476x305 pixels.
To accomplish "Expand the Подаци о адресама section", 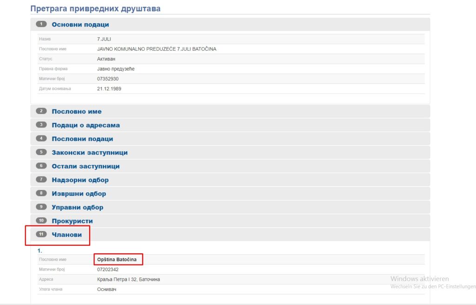I will pyautogui.click(x=86, y=125).
